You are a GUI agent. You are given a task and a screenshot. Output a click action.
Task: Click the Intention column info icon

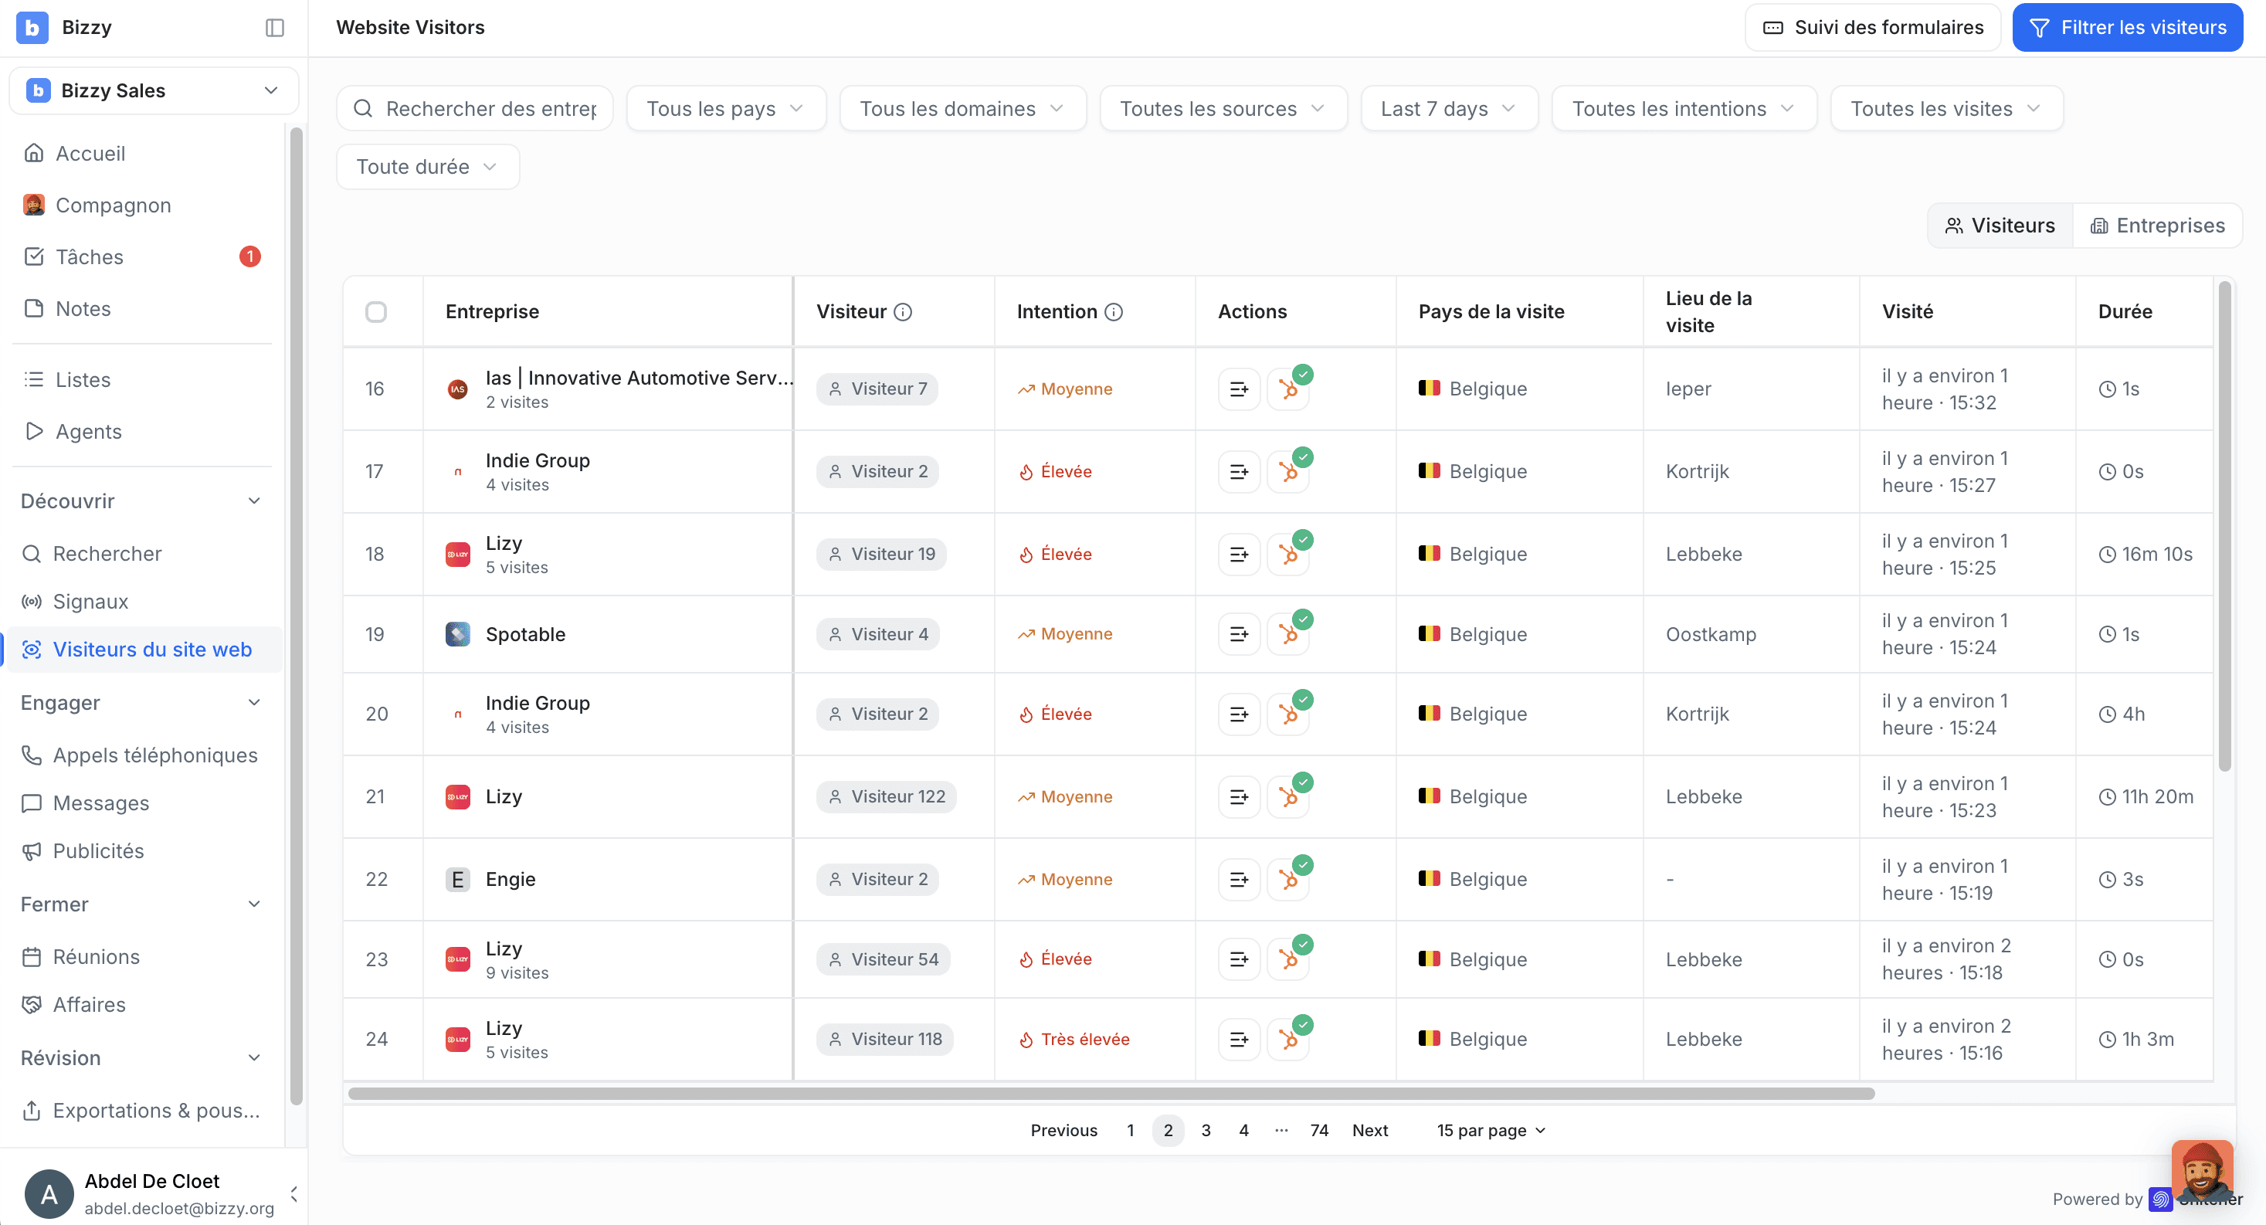click(x=1114, y=311)
